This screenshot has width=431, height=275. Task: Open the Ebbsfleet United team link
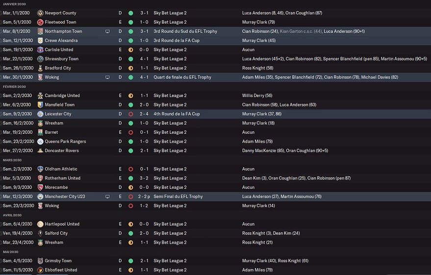click(x=61, y=270)
